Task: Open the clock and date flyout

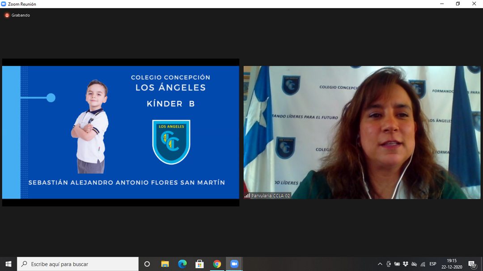Action: (x=452, y=264)
